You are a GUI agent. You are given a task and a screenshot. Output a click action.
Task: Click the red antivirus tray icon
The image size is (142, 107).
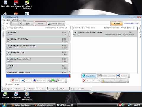tap(120, 105)
